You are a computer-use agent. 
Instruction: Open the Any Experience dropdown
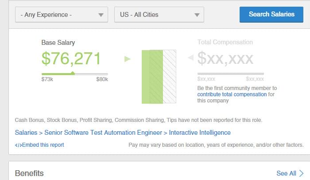[x=62, y=15]
